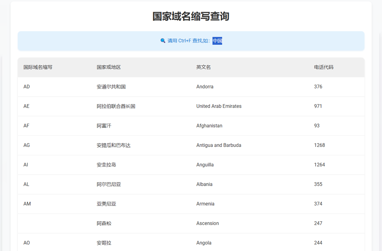Click the 电话代码 column header
Viewport: 382px width, 251px height.
coord(324,67)
